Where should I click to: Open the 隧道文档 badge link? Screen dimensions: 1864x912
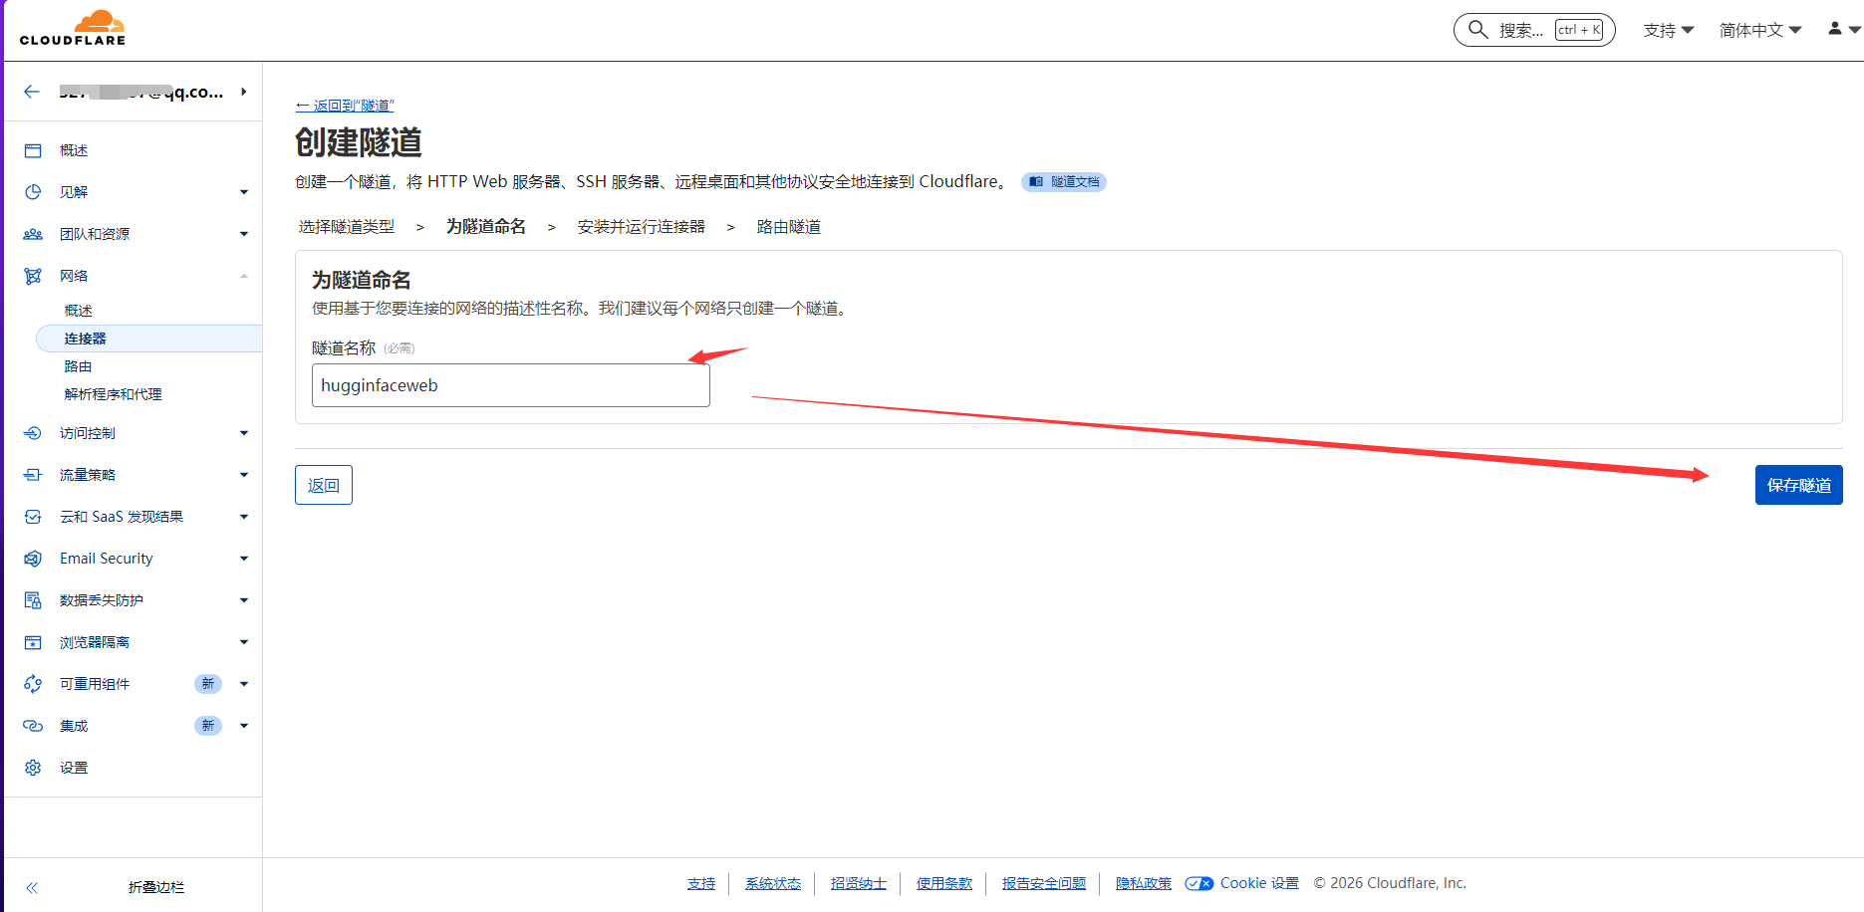tap(1064, 182)
